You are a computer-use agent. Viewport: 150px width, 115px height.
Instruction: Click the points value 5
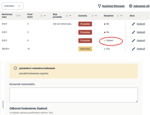tap(28, 24)
